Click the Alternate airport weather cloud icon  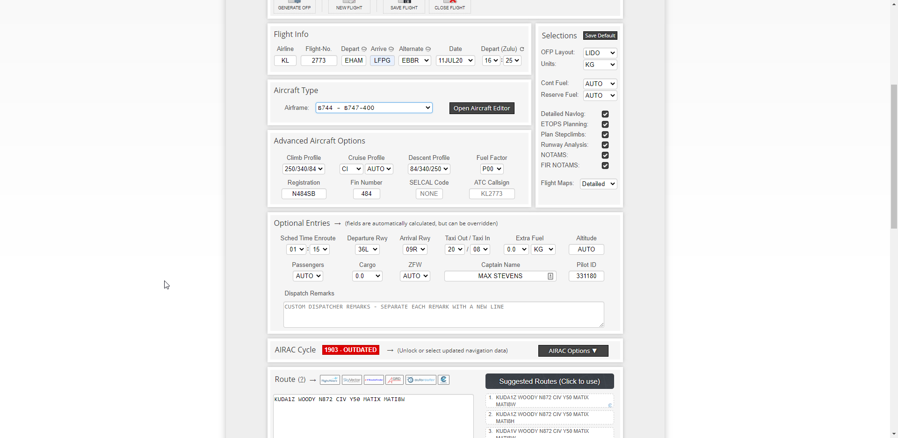[x=428, y=49]
